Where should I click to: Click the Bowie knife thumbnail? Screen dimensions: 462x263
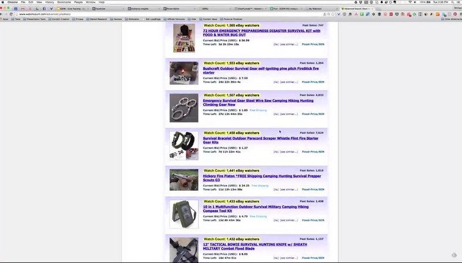pyautogui.click(x=184, y=250)
